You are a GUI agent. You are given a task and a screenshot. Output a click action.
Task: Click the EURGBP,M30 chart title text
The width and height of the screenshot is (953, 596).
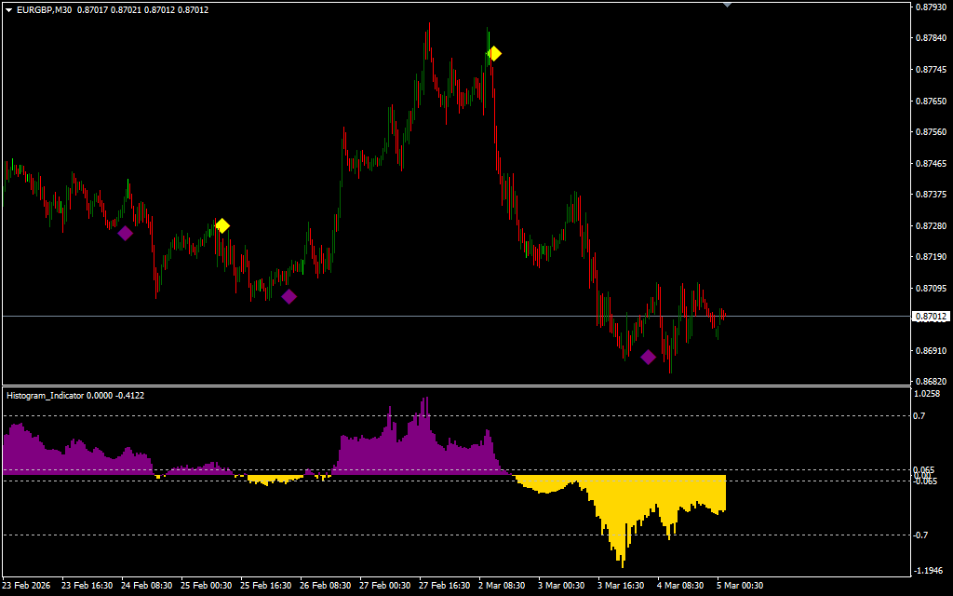pyautogui.click(x=45, y=9)
